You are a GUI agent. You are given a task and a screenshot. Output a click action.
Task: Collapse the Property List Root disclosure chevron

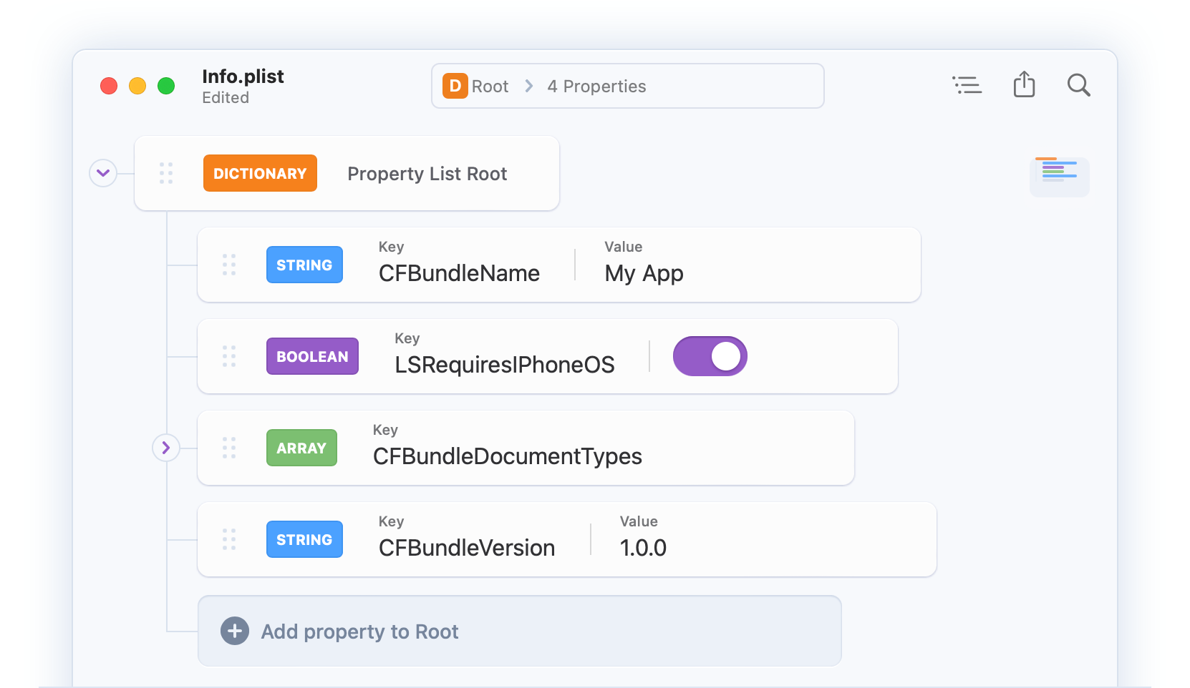pos(103,173)
